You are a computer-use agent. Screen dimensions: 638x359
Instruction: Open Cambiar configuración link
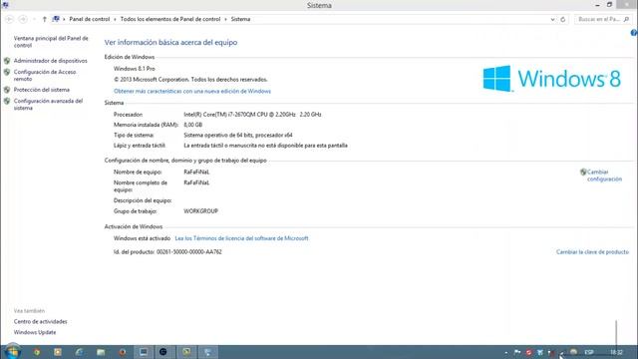point(604,176)
